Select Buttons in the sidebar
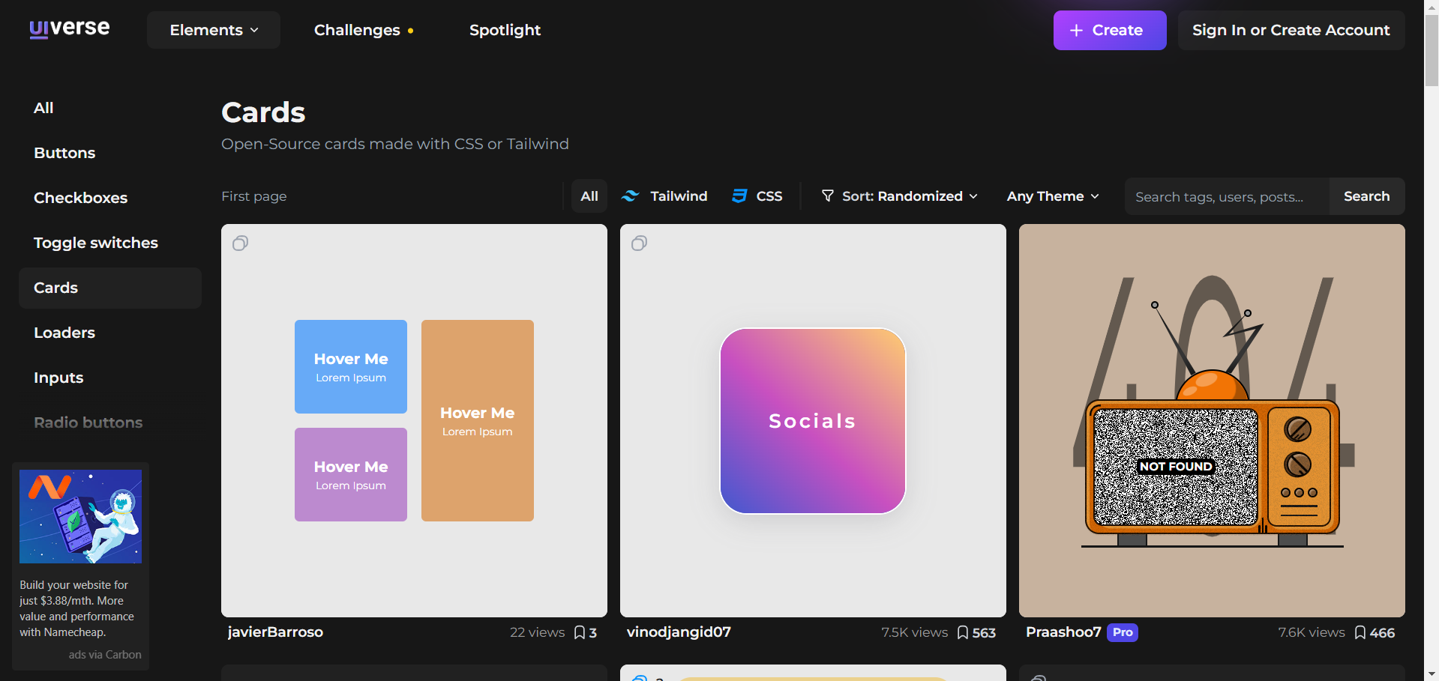1439x681 pixels. click(64, 153)
